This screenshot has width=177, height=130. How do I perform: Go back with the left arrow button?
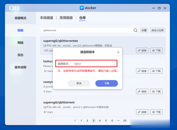tap(12, 8)
